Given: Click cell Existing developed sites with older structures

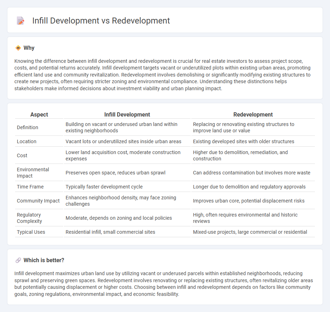Looking at the screenshot, I should 253,141.
